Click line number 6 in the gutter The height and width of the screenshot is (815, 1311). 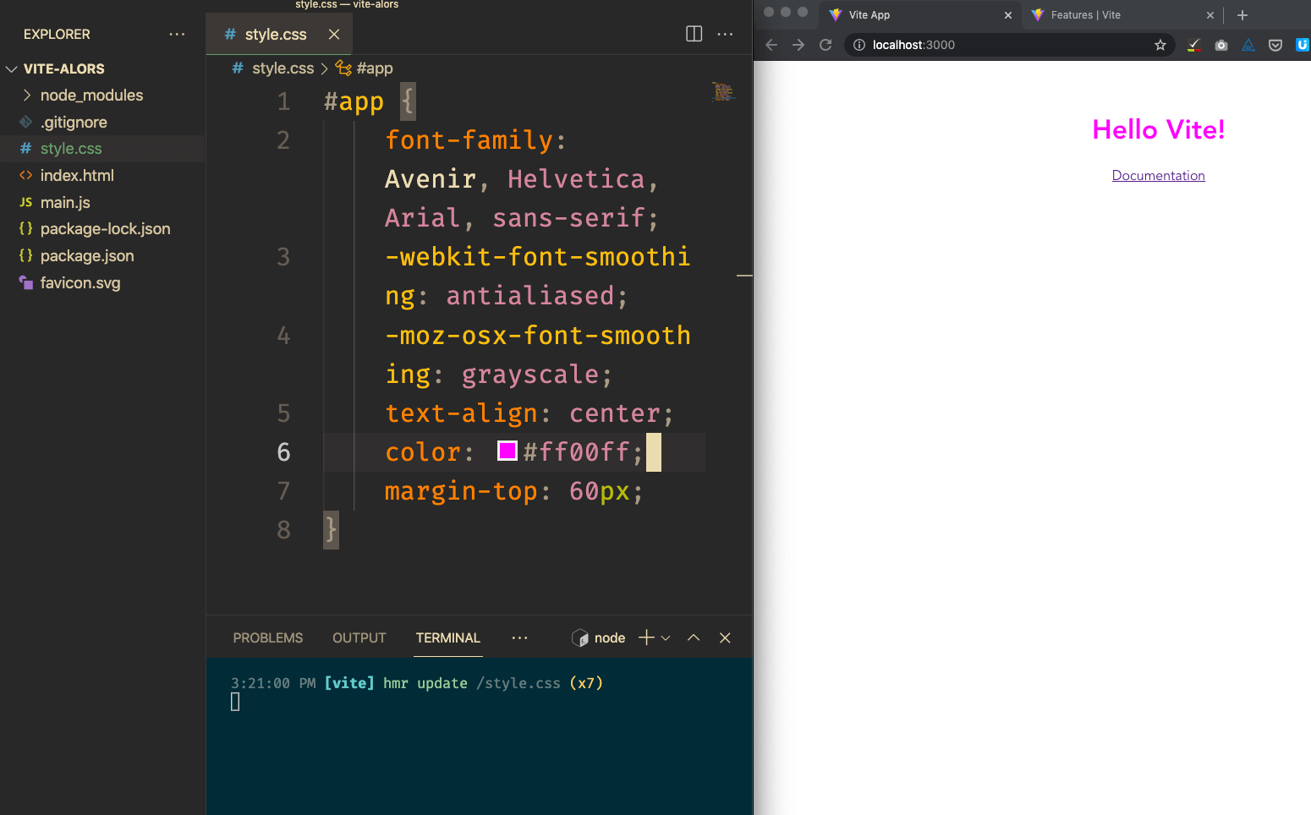(x=283, y=452)
